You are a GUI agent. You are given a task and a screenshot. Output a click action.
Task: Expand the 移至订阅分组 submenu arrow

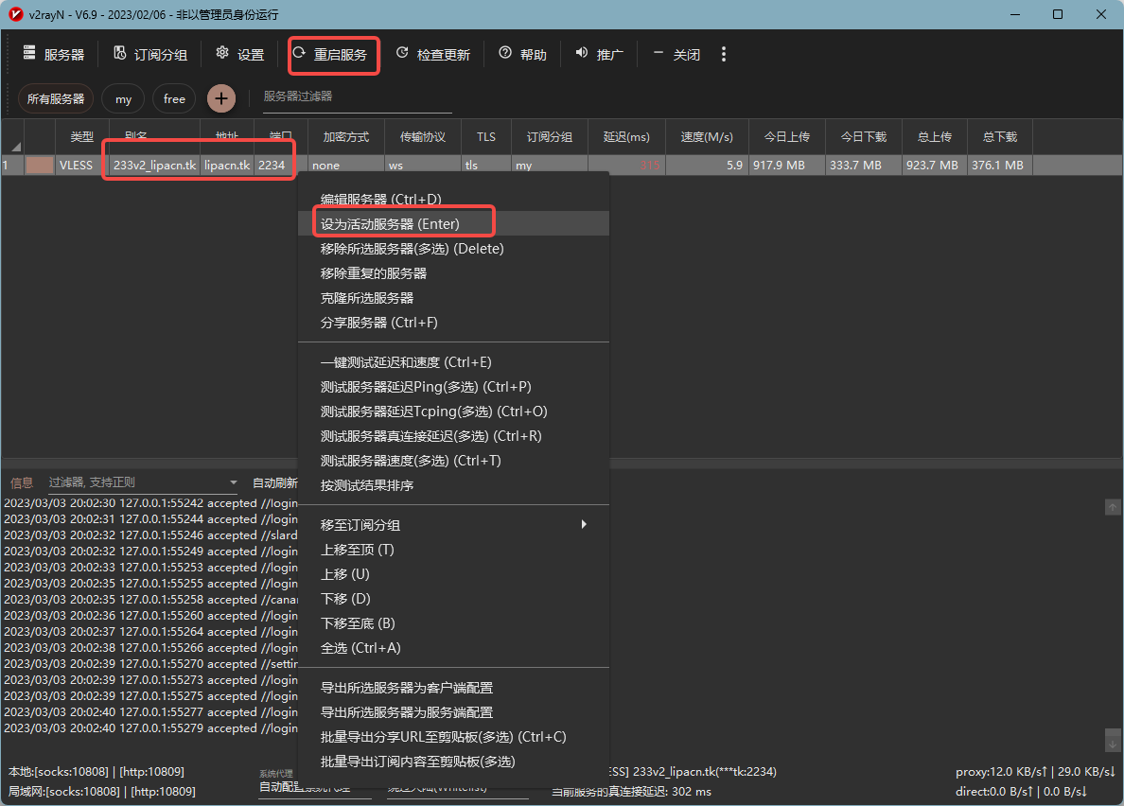coord(584,524)
